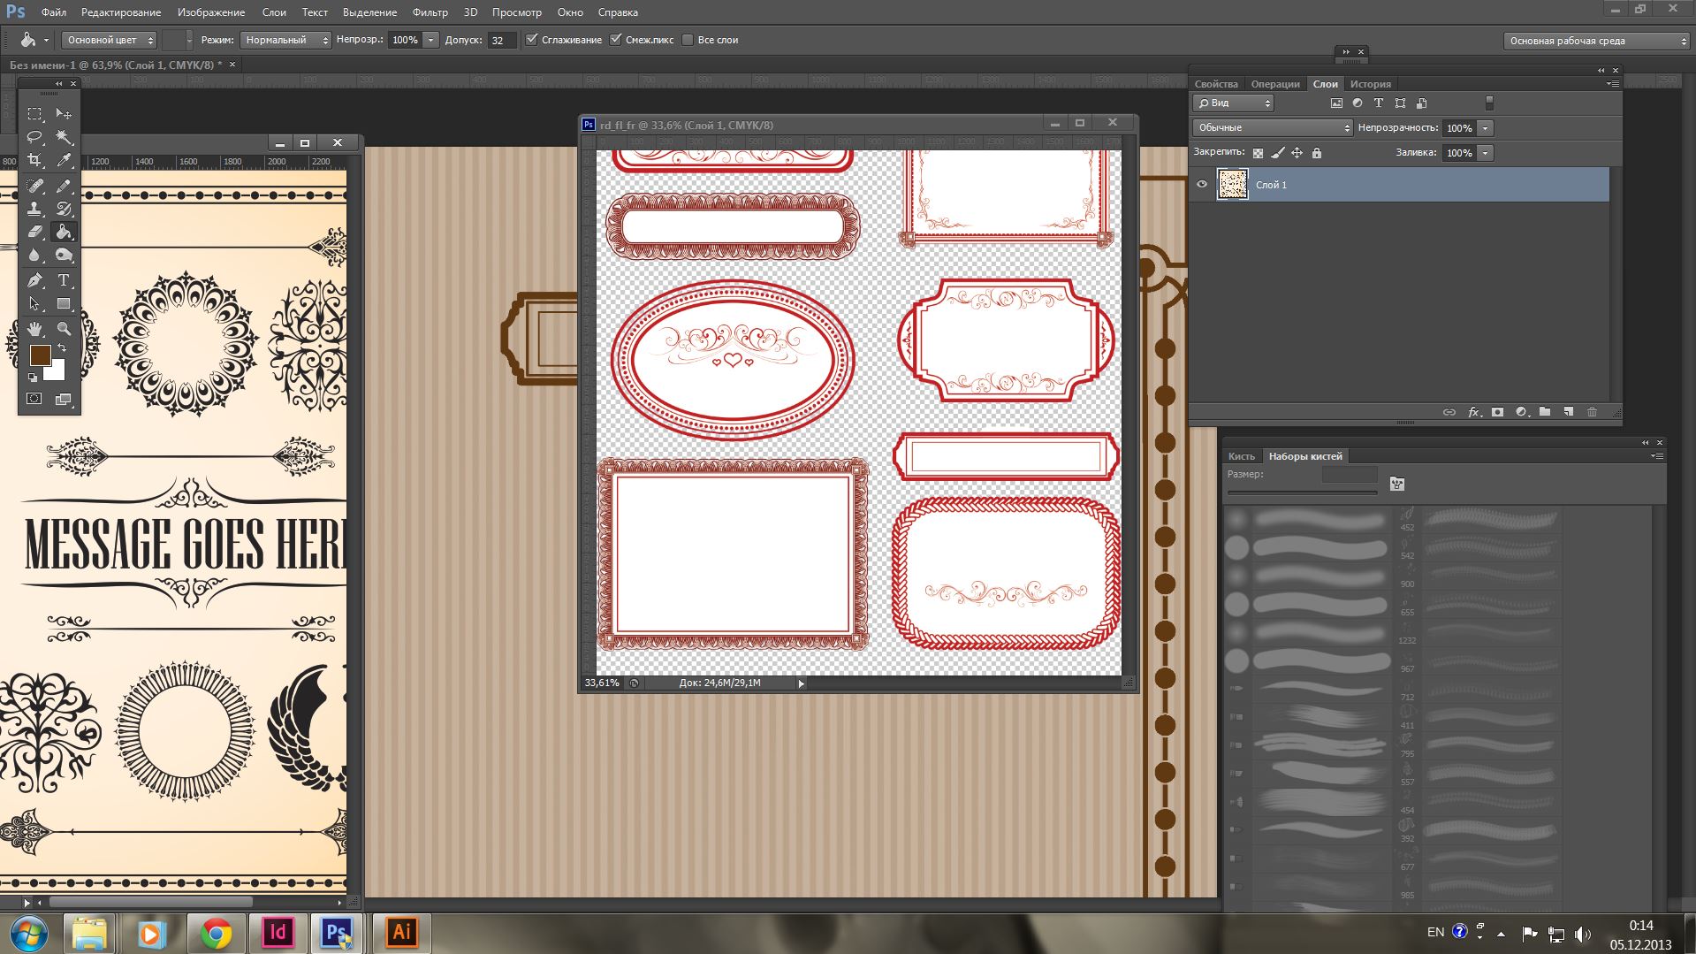1696x954 pixels.
Task: Click the layer effects fx icon
Action: (1473, 412)
